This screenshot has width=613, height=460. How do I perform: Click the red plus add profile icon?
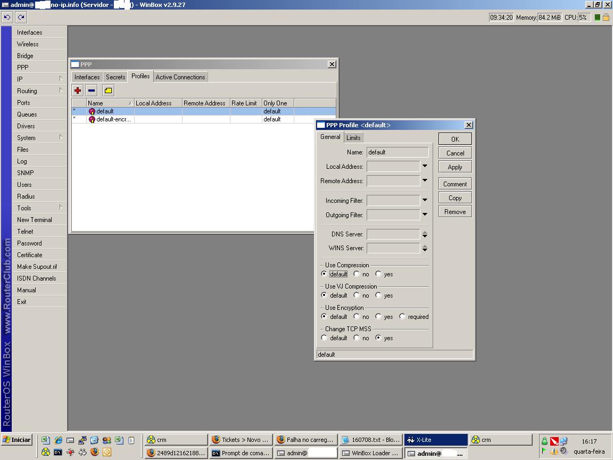[78, 91]
